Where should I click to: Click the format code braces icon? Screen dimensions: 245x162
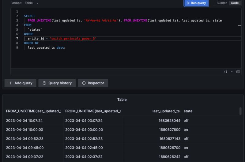tap(225, 72)
